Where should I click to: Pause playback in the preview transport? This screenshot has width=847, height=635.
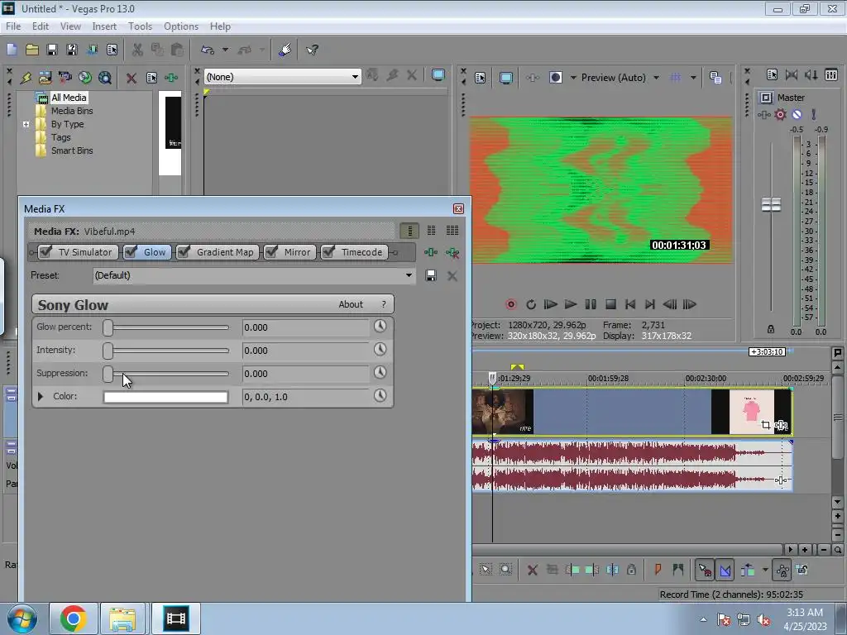(591, 304)
